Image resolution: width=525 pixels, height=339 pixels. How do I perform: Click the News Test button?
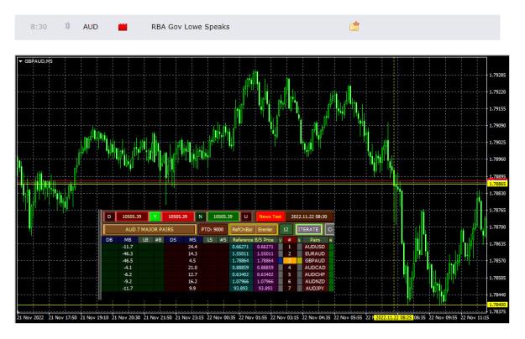click(x=270, y=216)
